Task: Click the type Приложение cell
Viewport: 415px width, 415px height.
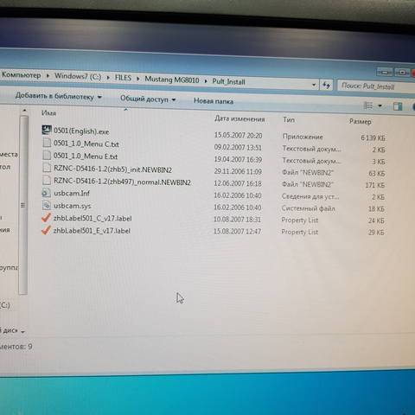Action: coord(303,137)
